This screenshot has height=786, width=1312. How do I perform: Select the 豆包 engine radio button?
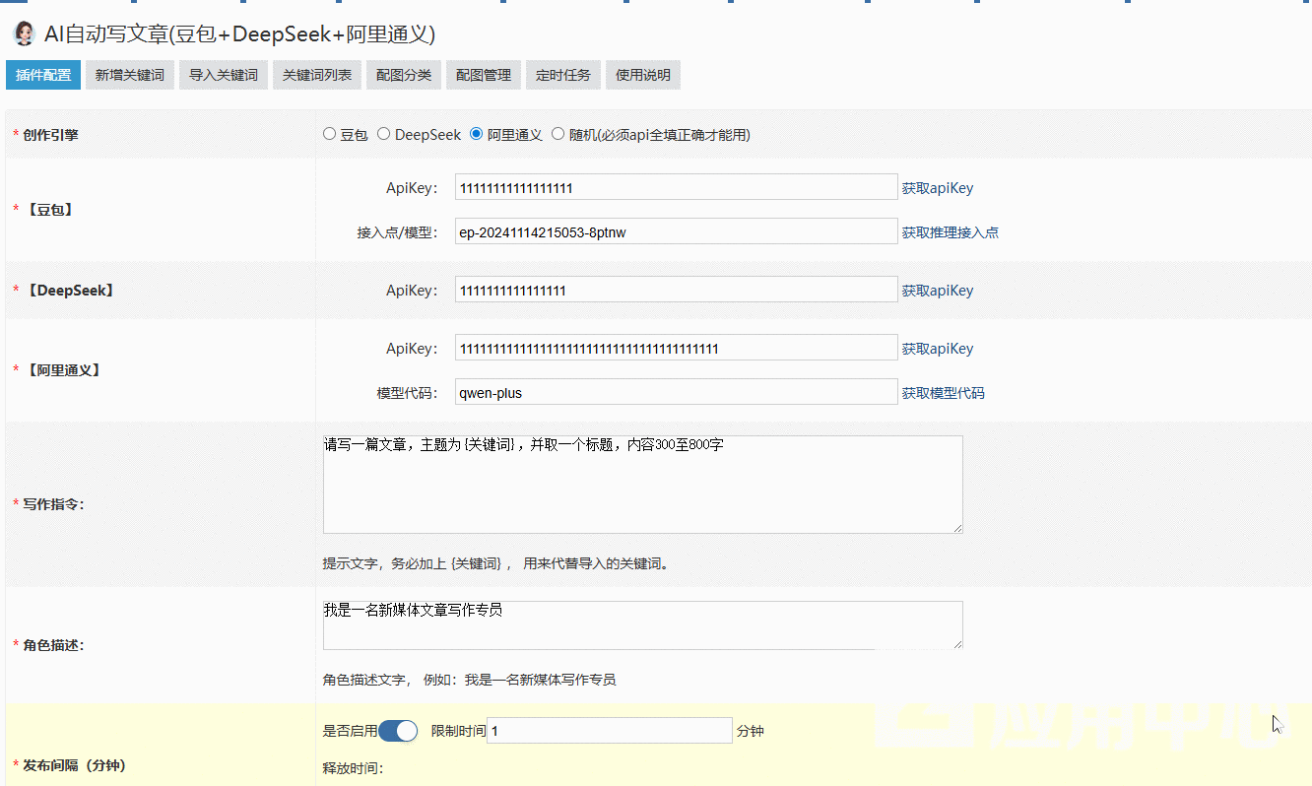click(329, 134)
